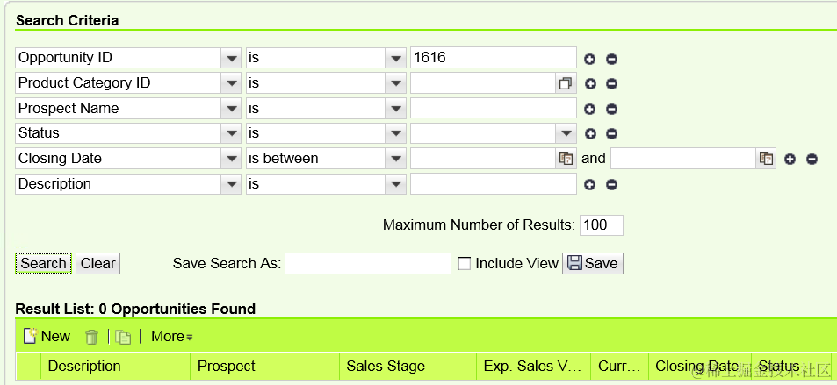The image size is (837, 385).
Task: Save the search with Save button
Action: coord(593,263)
